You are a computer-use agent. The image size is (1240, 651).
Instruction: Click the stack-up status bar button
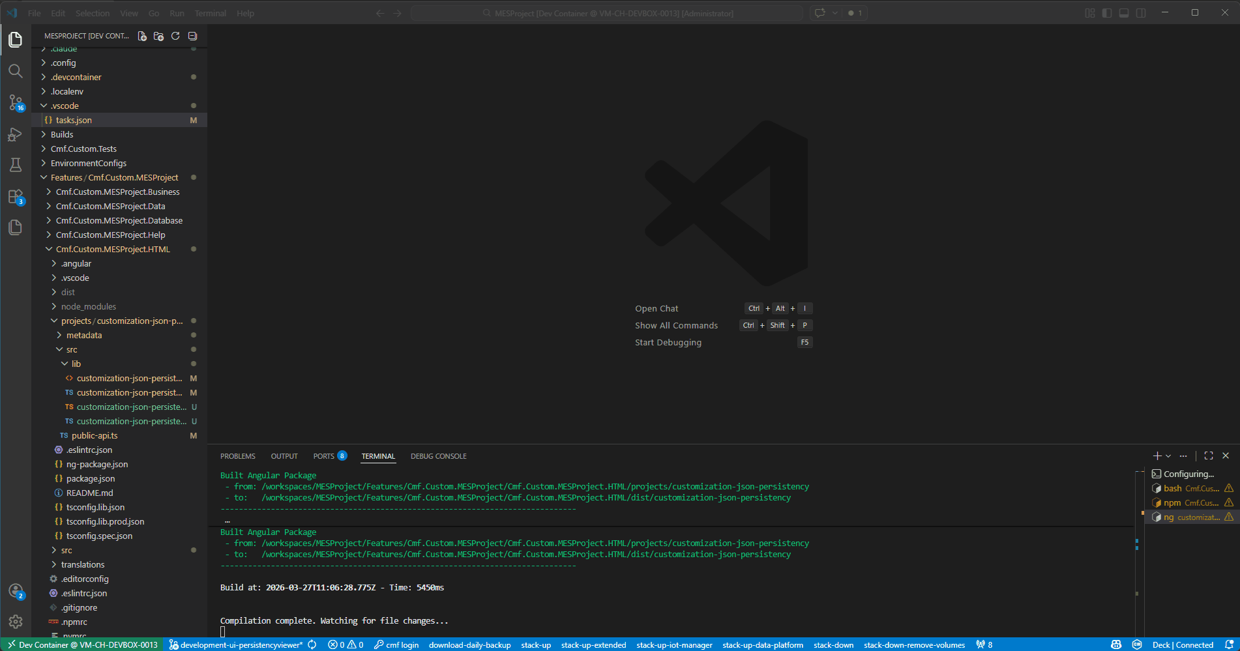[536, 644]
